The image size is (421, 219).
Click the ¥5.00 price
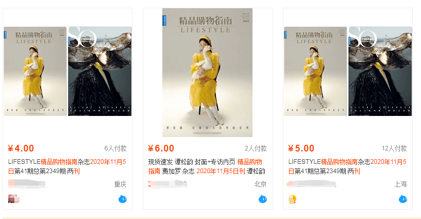click(301, 148)
